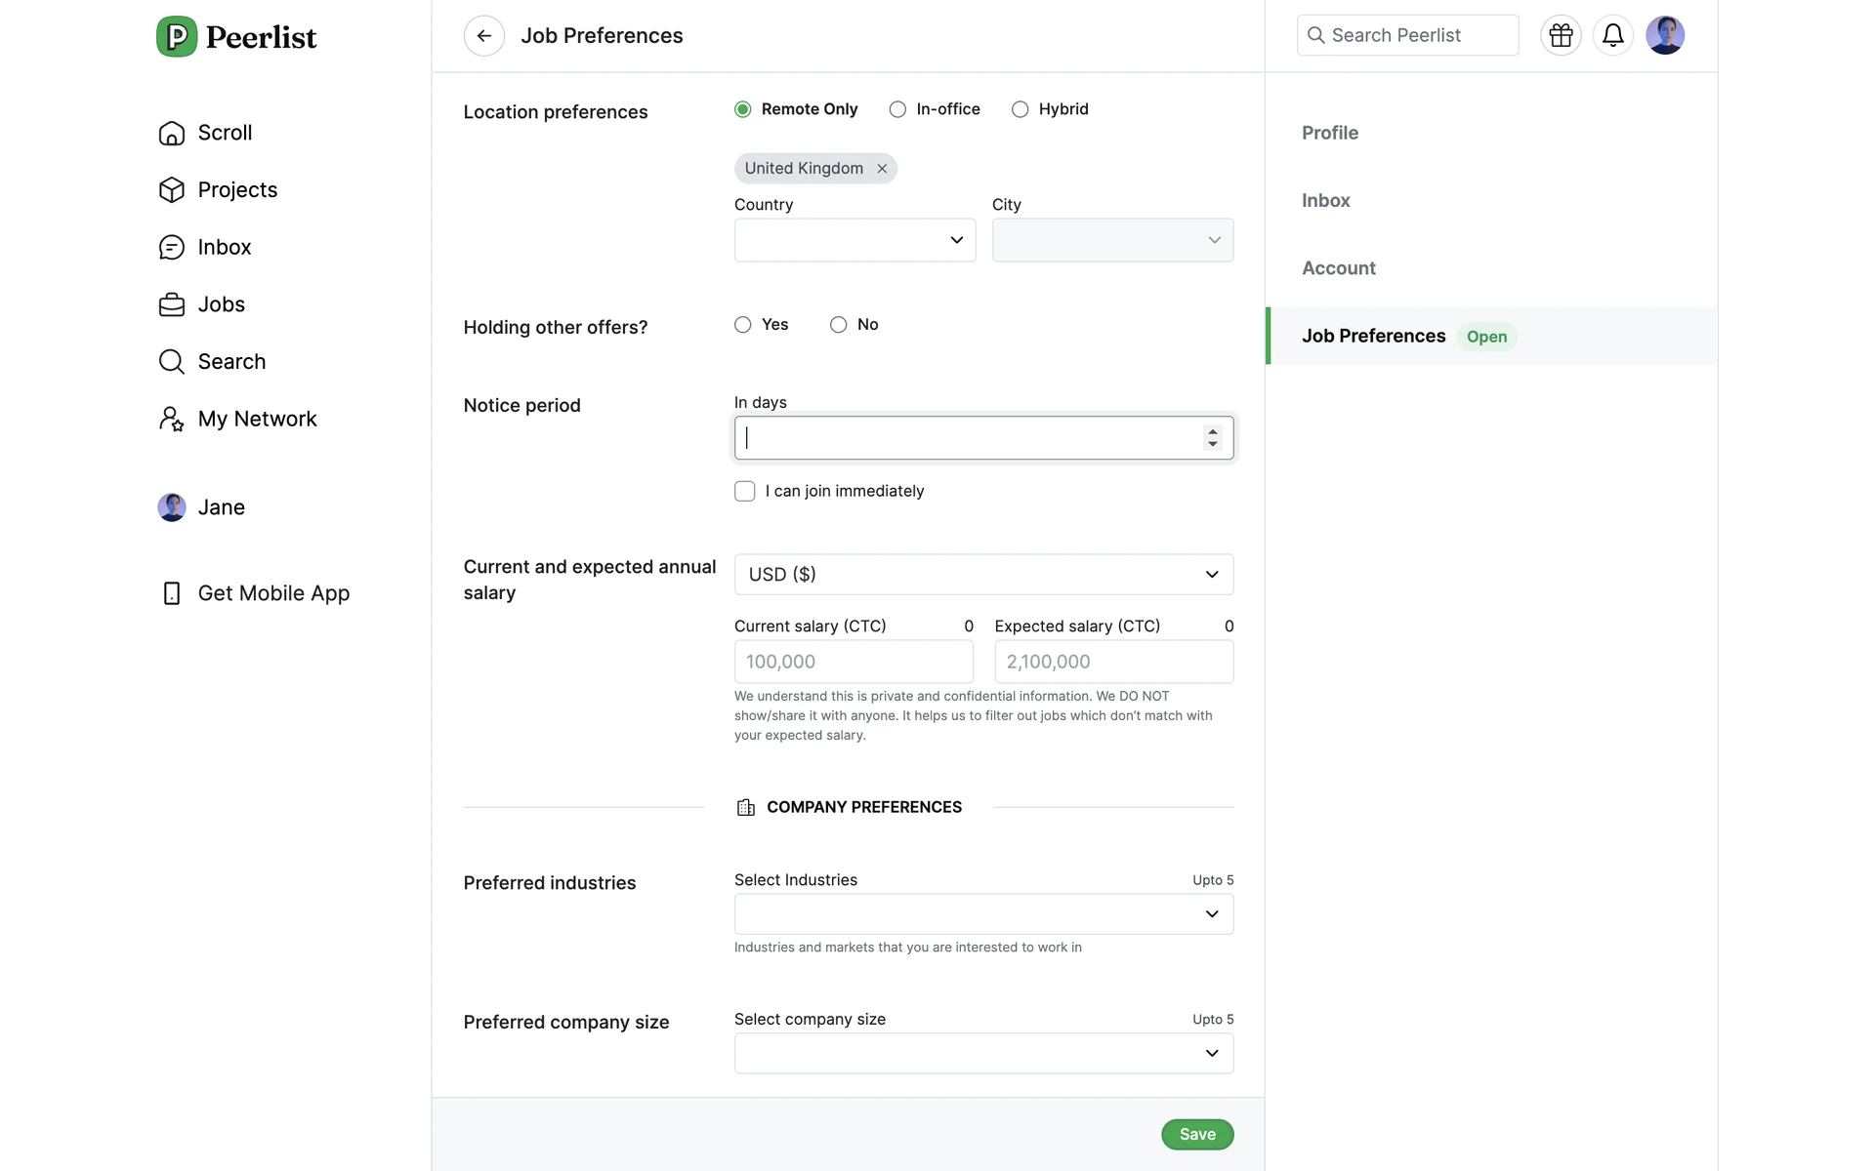Switch to the Account settings tab
This screenshot has width=1875, height=1171.
tap(1338, 268)
